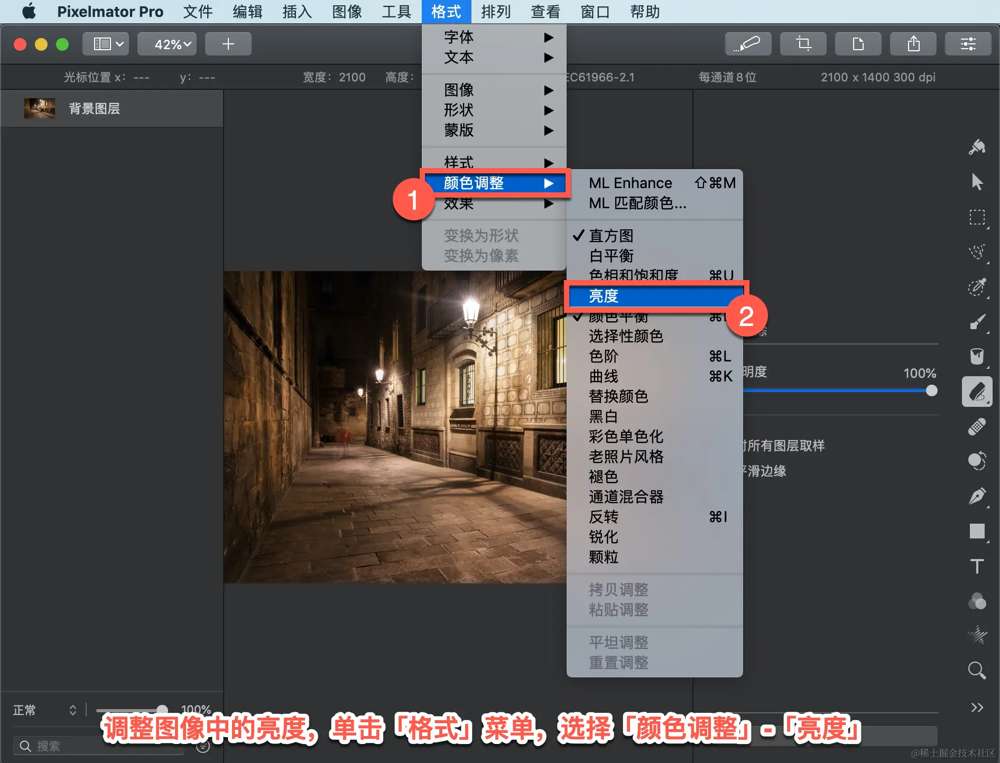
Task: Click the layer 搜索 search field
Action: point(98,746)
